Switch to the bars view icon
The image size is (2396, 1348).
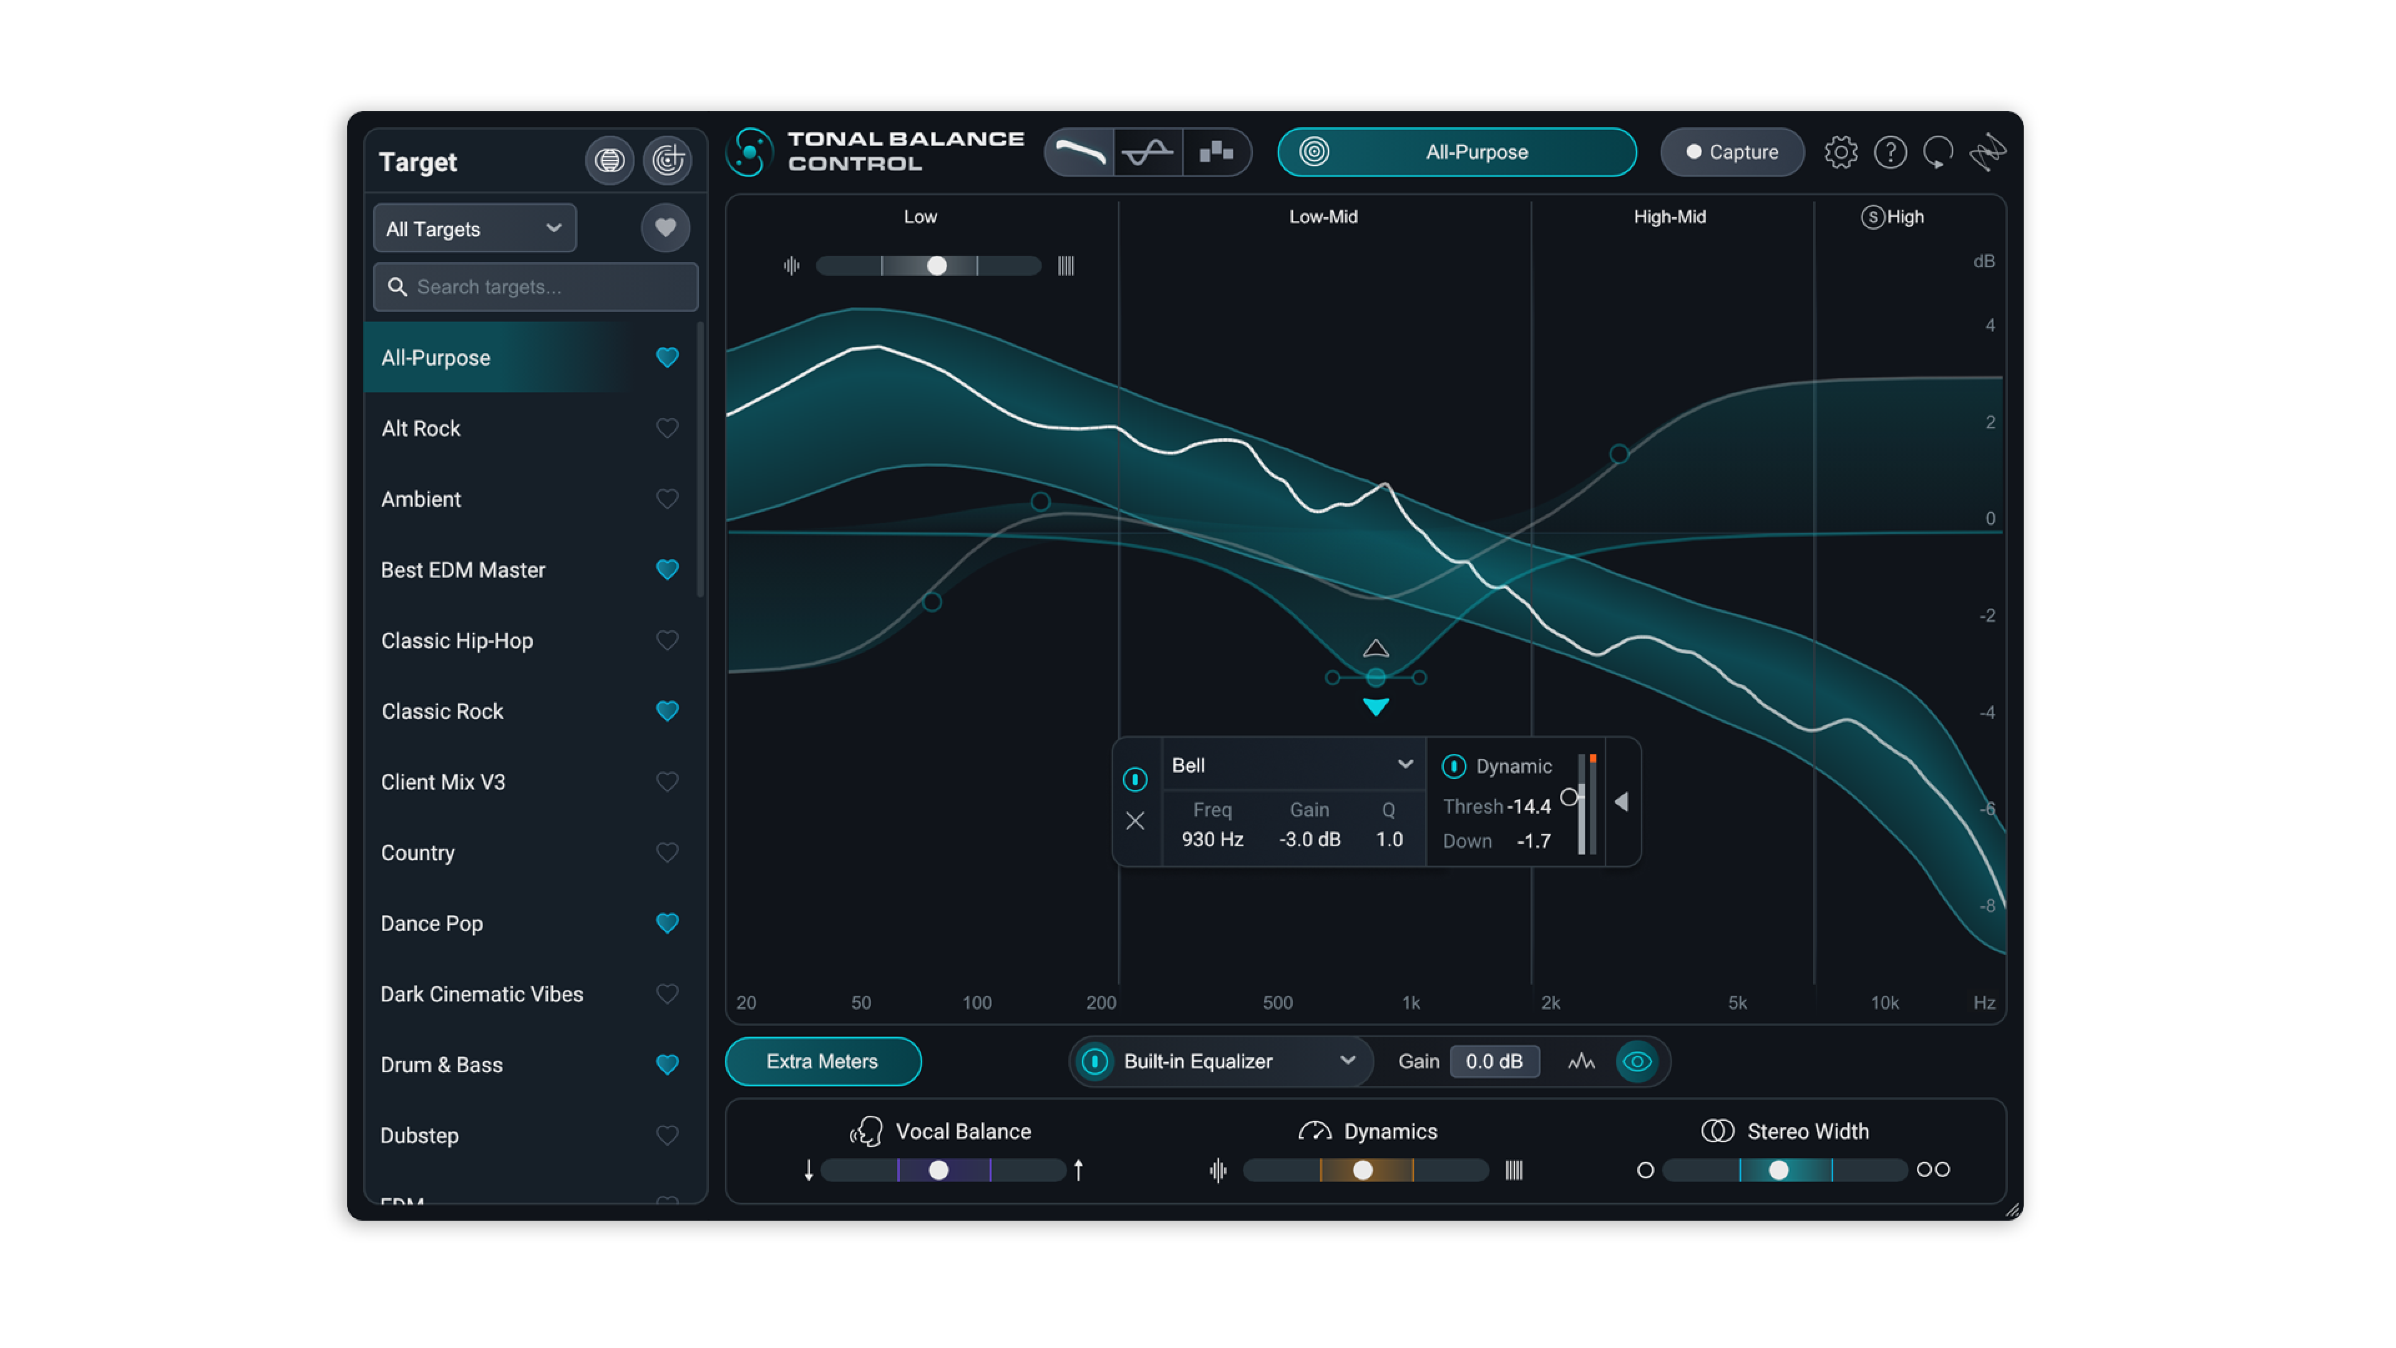tap(1215, 152)
